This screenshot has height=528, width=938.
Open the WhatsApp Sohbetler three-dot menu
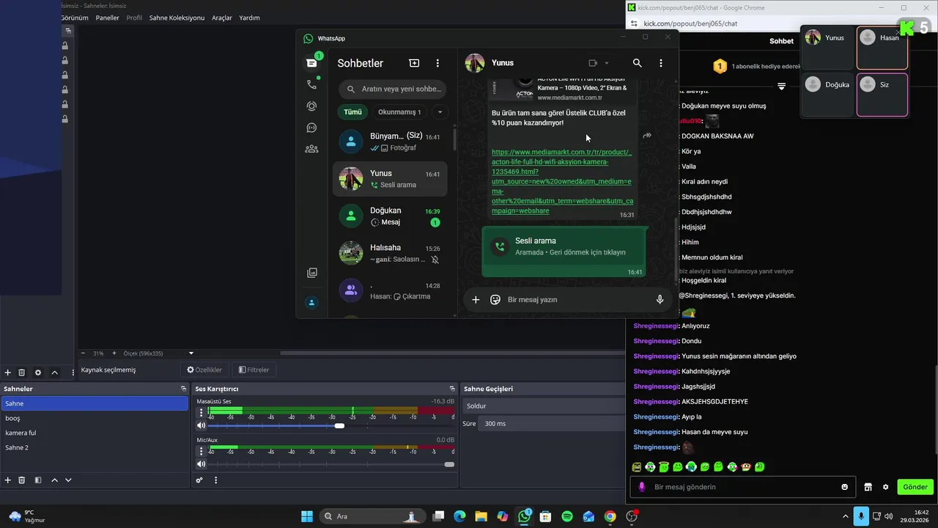(437, 63)
